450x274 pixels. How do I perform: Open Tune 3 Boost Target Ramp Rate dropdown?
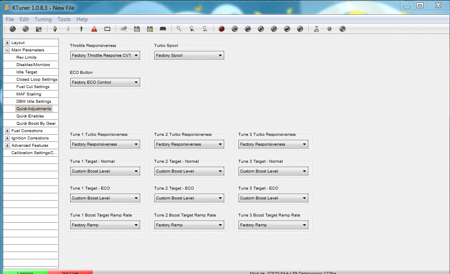pos(273,225)
